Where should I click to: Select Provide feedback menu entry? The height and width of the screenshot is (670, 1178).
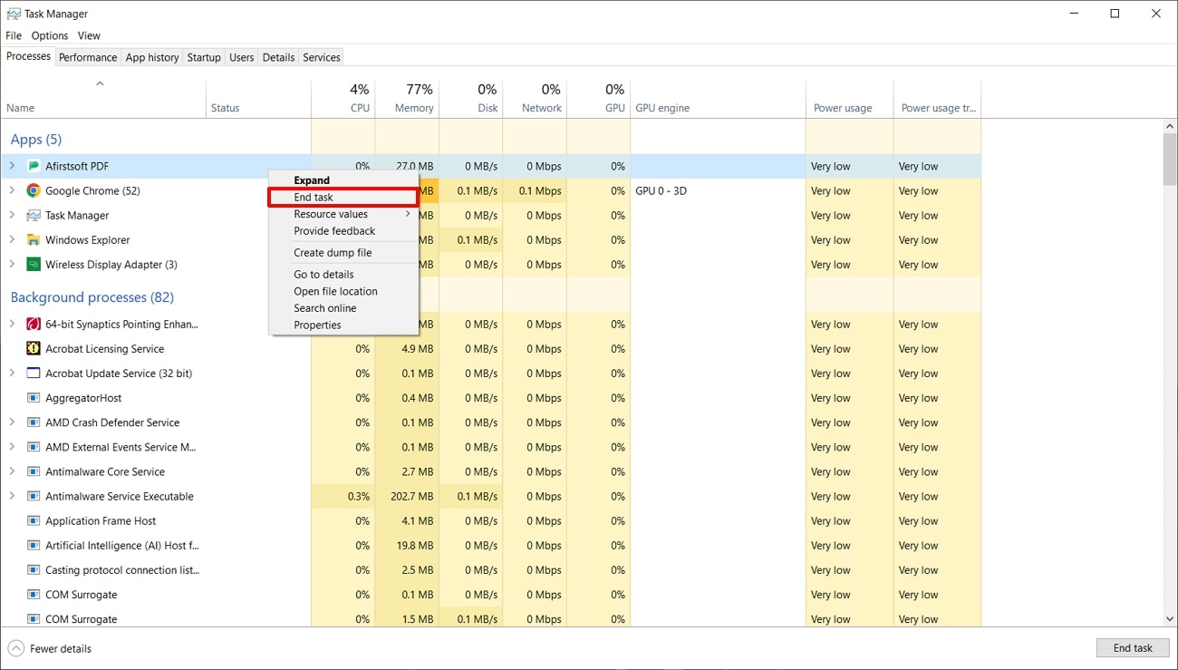click(x=343, y=230)
